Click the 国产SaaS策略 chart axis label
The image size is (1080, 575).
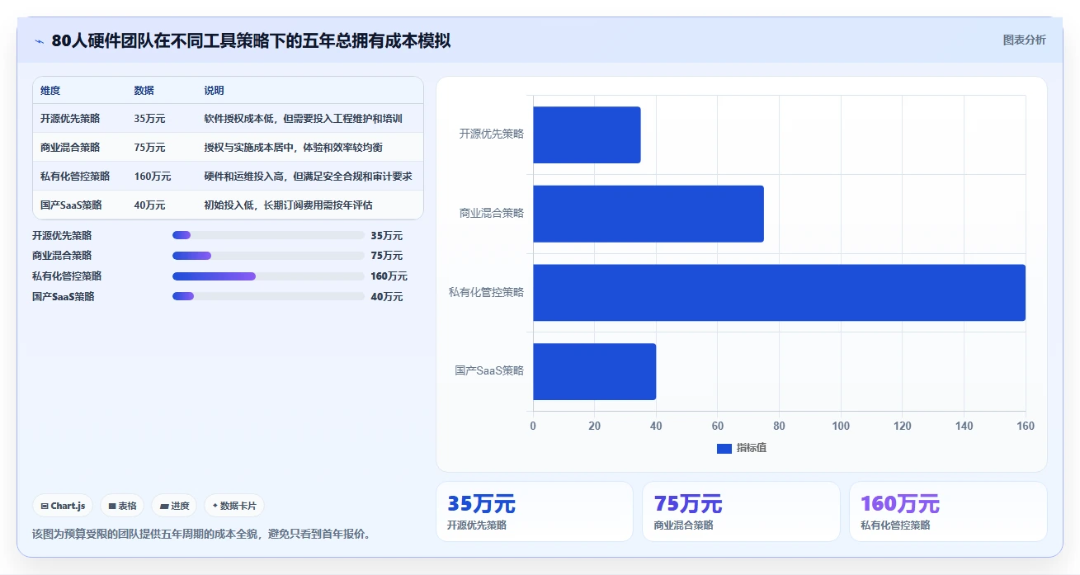(489, 371)
